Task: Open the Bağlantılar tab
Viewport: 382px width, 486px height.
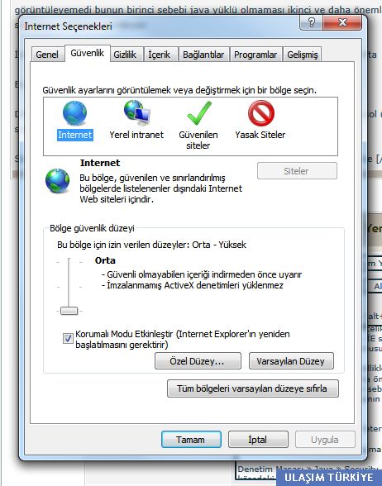Action: pyautogui.click(x=203, y=55)
